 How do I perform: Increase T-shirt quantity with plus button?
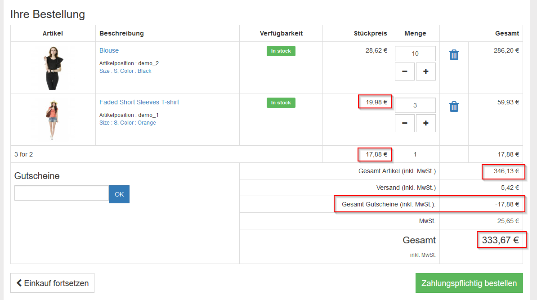(x=425, y=123)
